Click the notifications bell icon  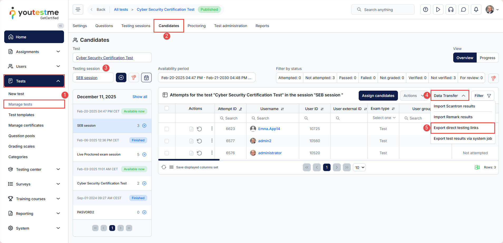coord(476,10)
